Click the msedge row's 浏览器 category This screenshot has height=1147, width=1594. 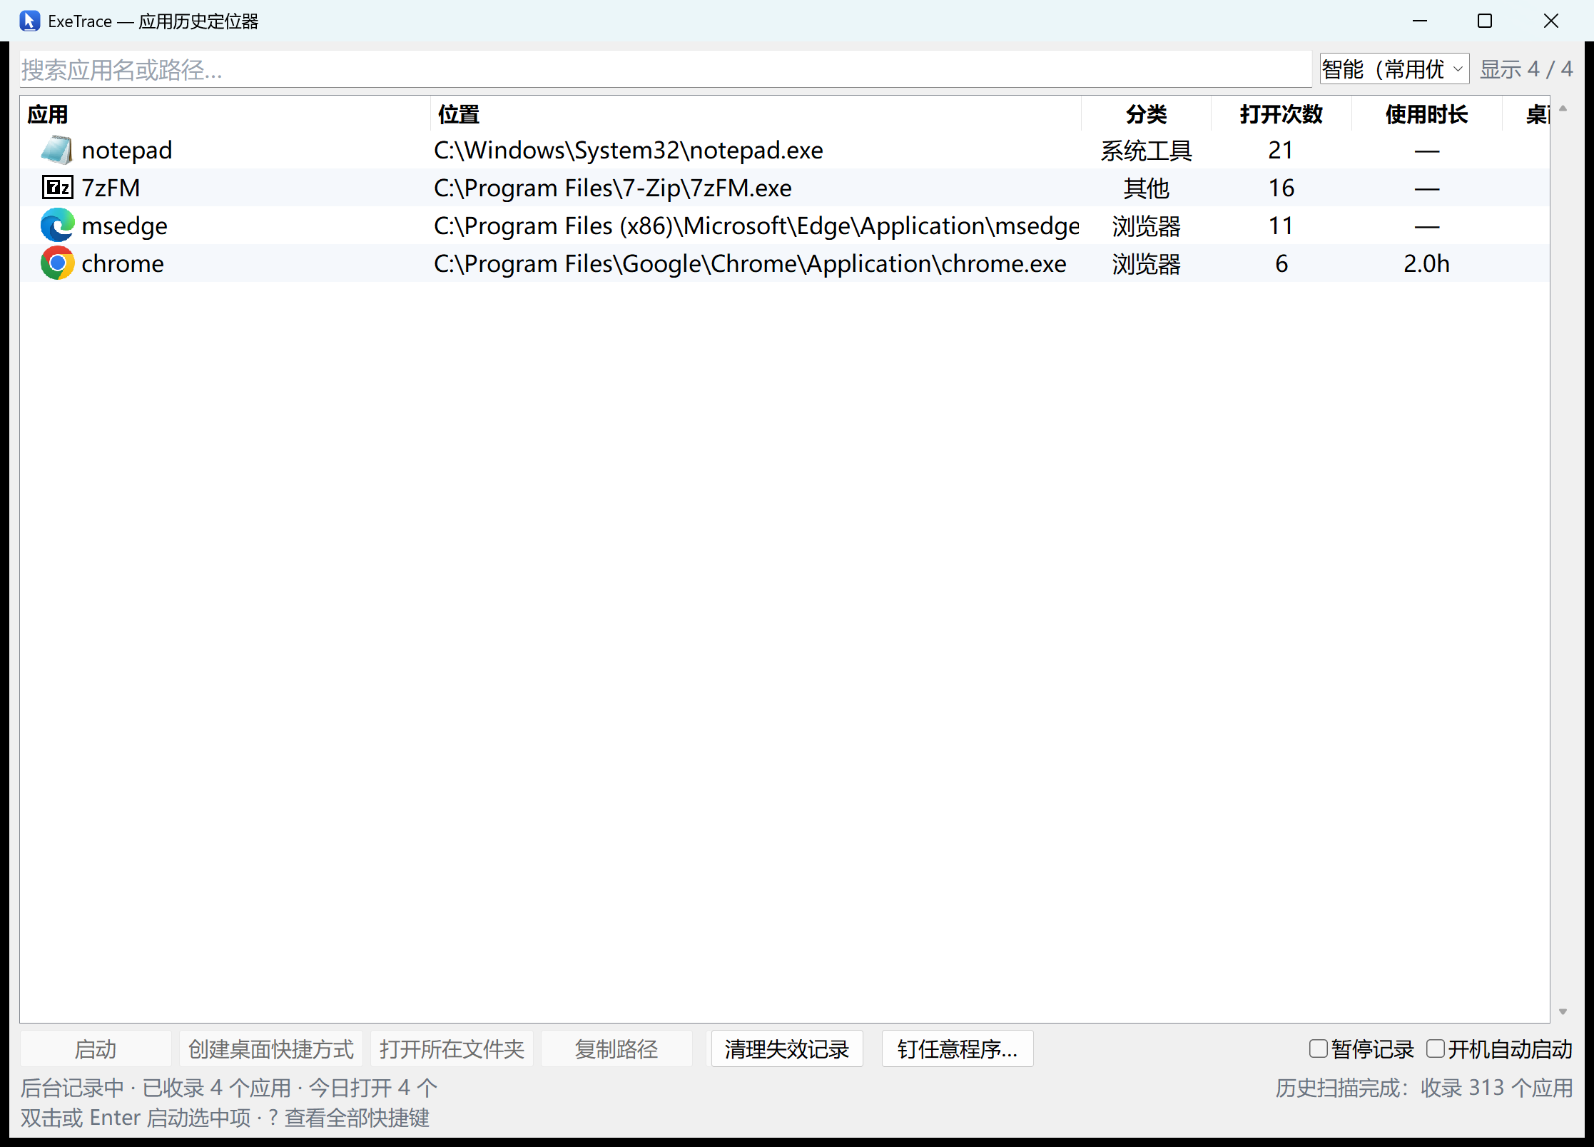[1146, 226]
